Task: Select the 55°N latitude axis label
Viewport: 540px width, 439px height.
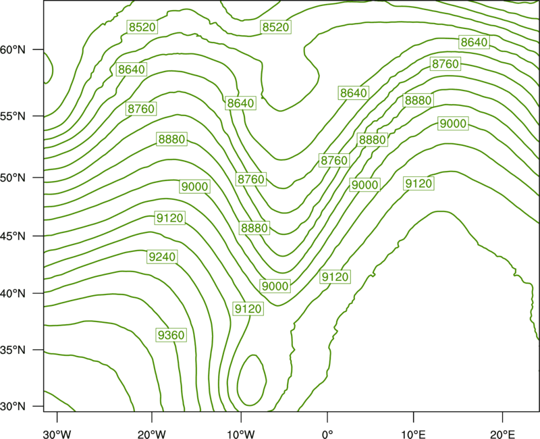Action: [x=13, y=116]
